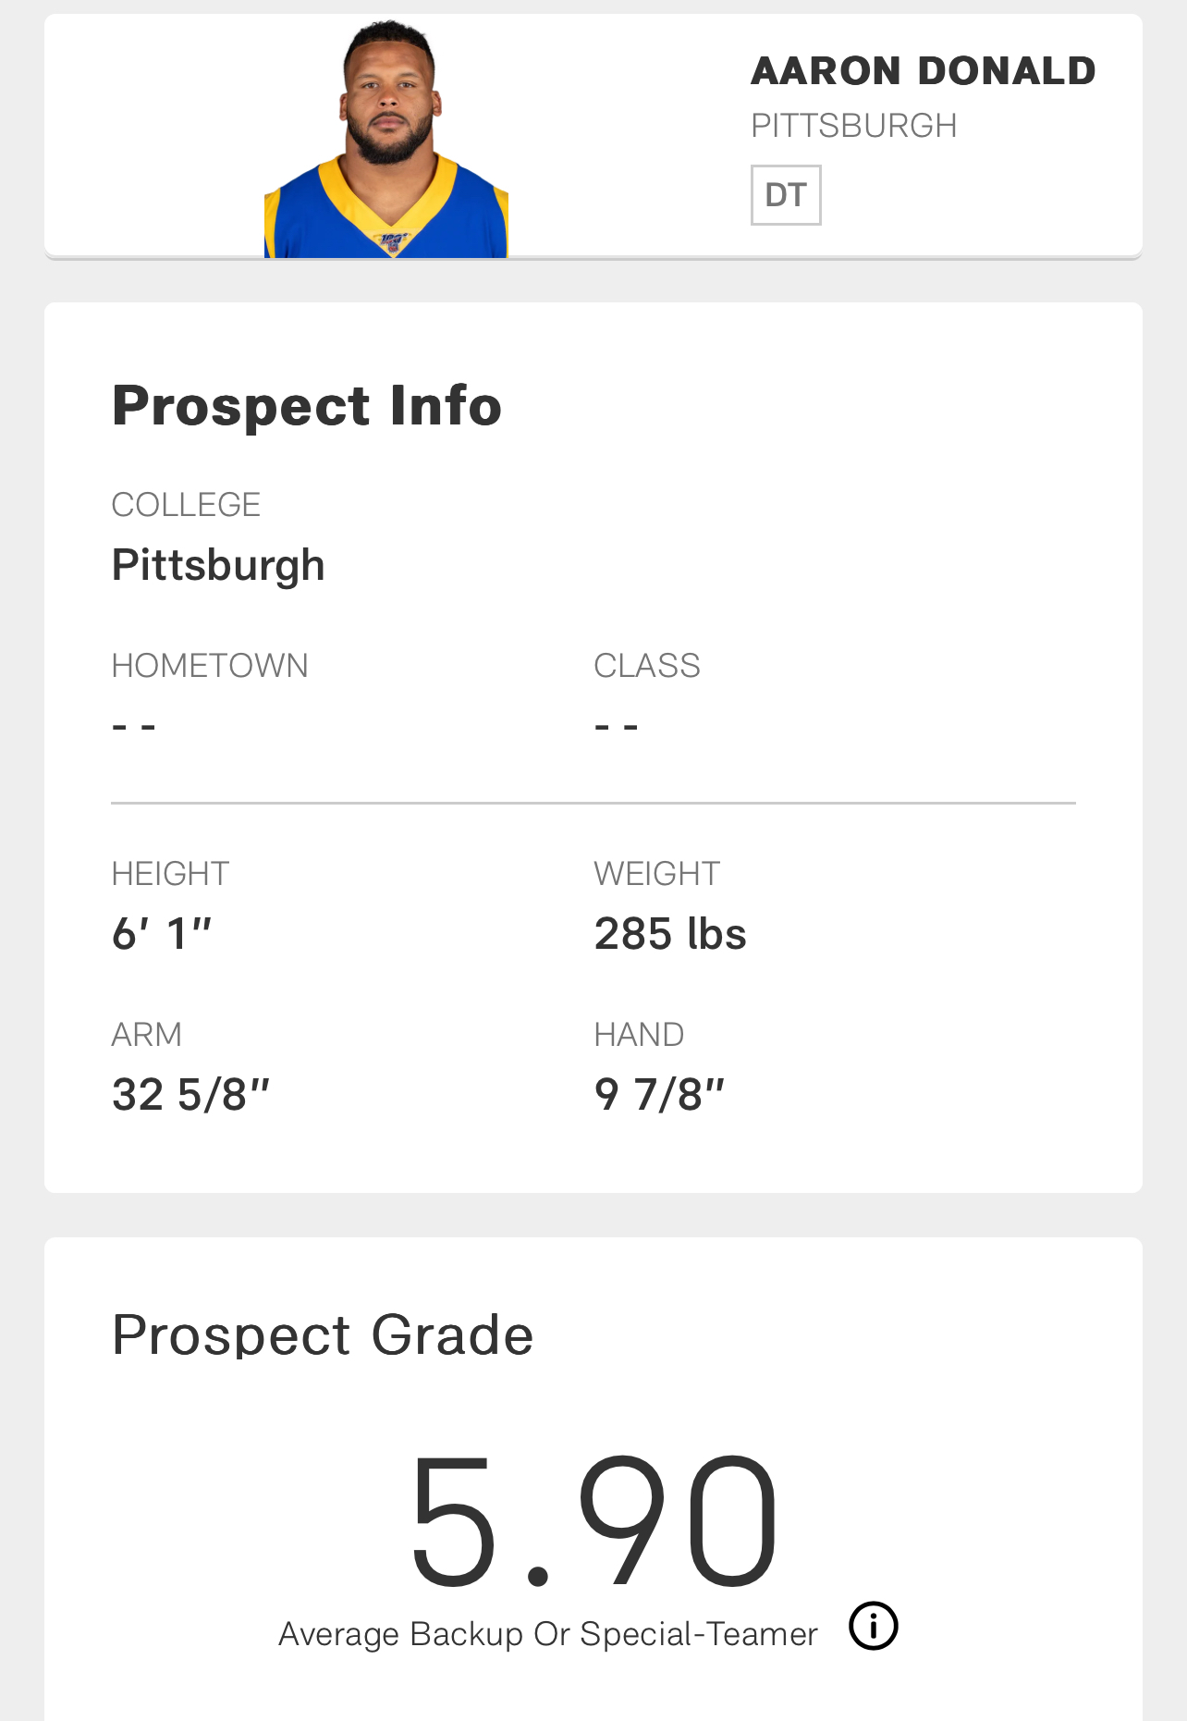Viewport: 1187px width, 1721px height.
Task: Select the WEIGHT field label
Action: click(657, 874)
